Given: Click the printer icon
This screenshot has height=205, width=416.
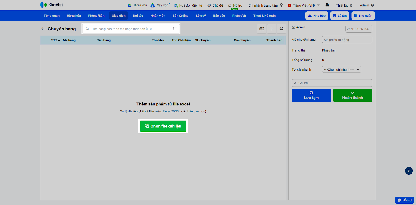Looking at the screenshot, I should [x=282, y=29].
